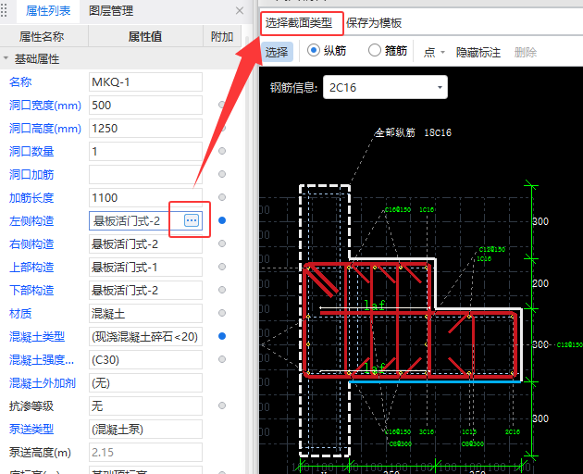Toggle 附加 dot for 右侧构造 row
The image size is (583, 474).
click(x=222, y=243)
